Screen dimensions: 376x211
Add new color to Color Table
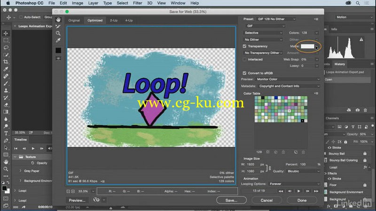[296, 152]
